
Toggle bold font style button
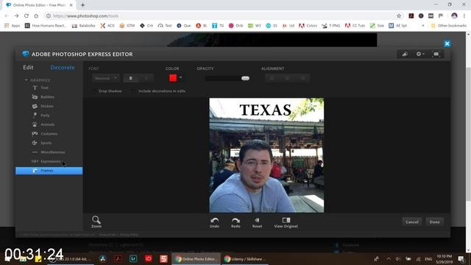(131, 79)
